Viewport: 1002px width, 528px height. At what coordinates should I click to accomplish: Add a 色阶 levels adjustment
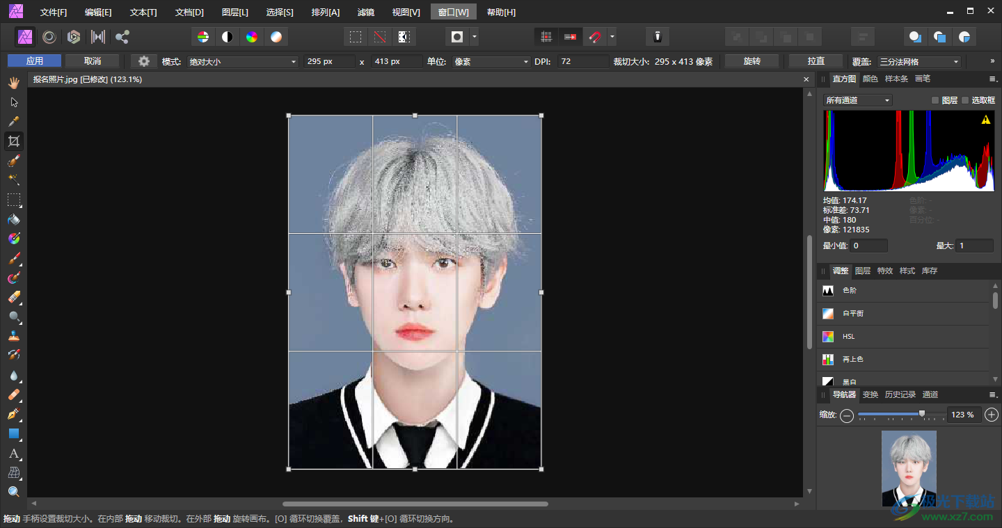click(904, 291)
